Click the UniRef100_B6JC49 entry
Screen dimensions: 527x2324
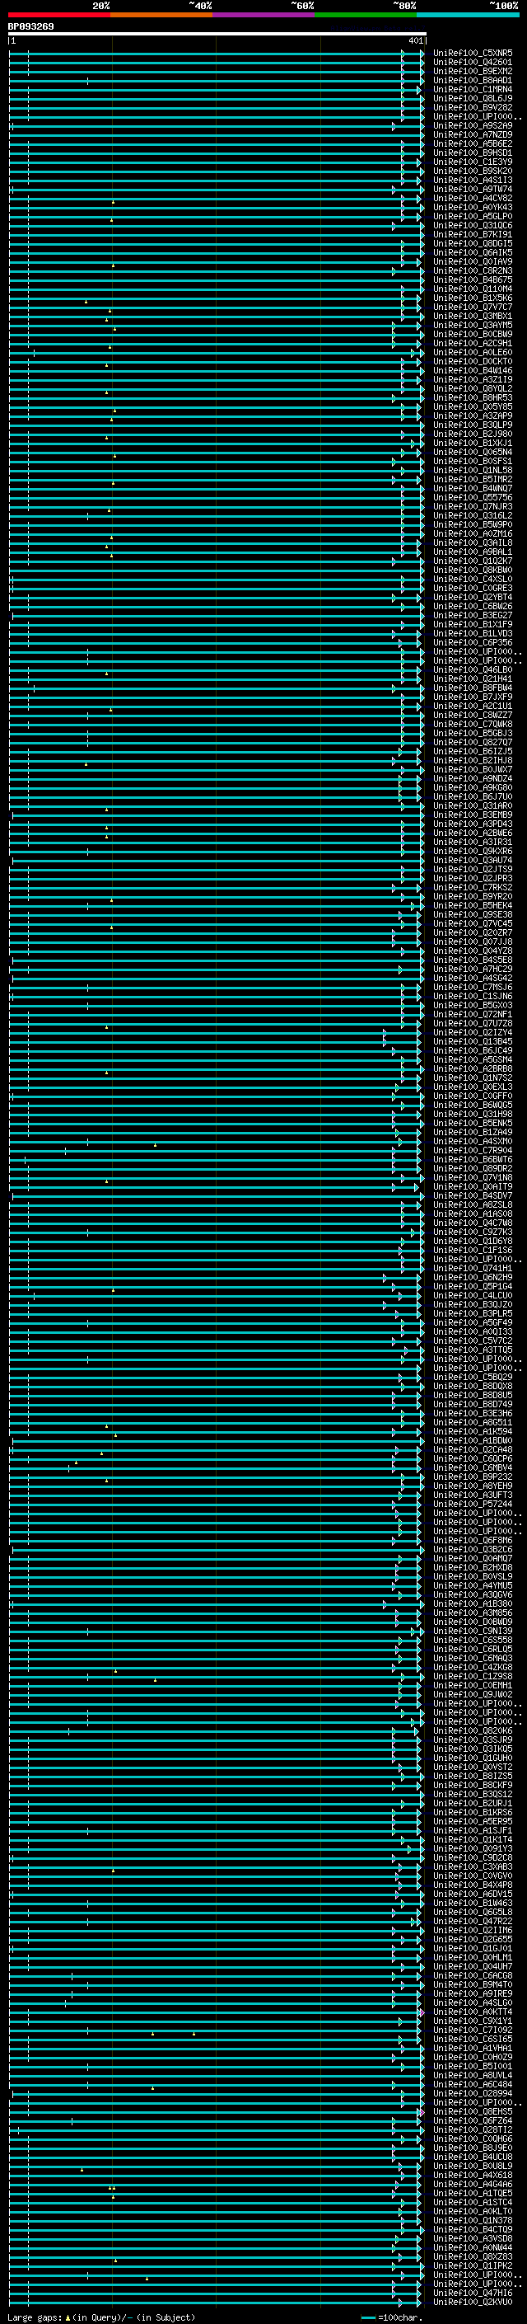coord(473,1050)
